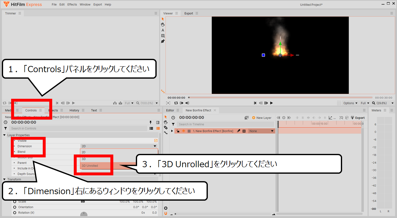
Task: Step to previous frame in Viewer
Action: point(261,103)
